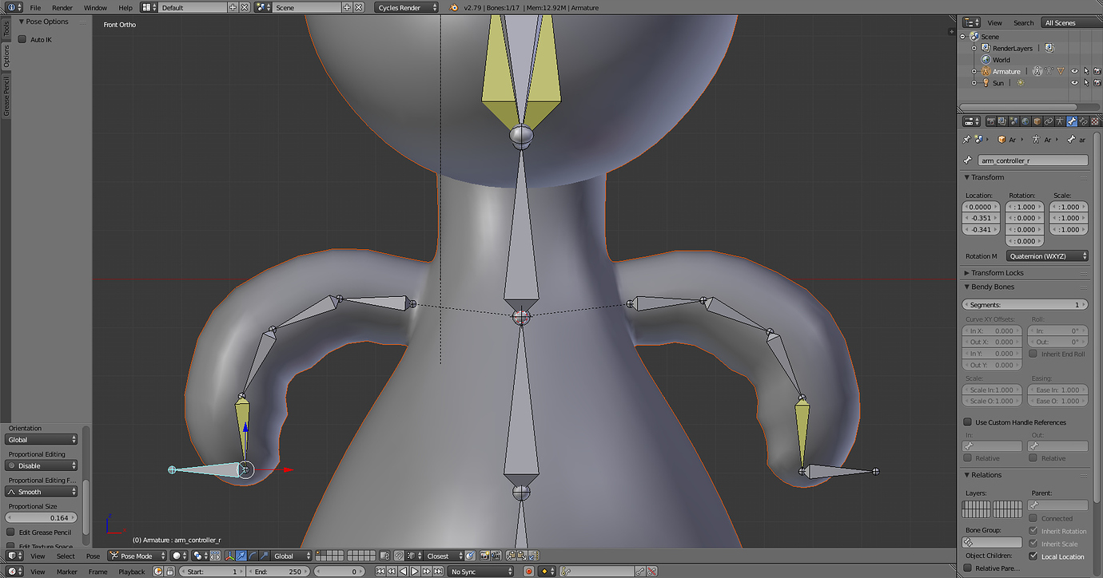Open the Smooth falloff dropdown
This screenshot has height=578, width=1103.
(42, 492)
